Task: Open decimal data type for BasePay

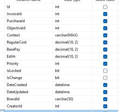Action: tap(72, 49)
